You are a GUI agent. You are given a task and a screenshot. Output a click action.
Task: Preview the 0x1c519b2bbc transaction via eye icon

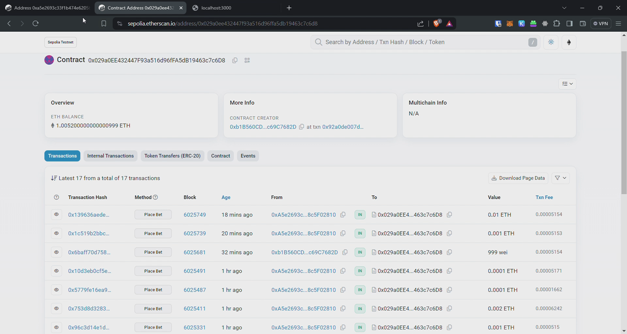(56, 233)
